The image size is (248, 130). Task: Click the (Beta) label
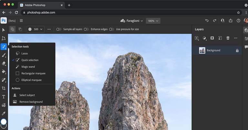(12, 21)
